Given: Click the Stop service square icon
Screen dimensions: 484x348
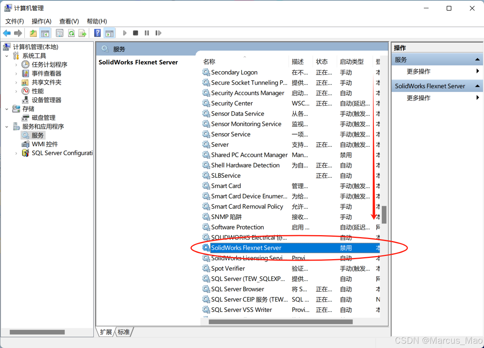Looking at the screenshot, I should (x=136, y=33).
